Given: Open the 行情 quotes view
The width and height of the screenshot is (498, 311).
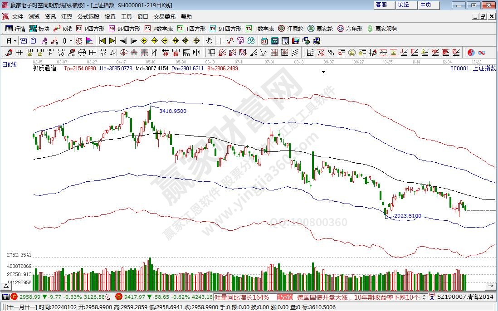Looking at the screenshot, I should (x=15, y=29).
